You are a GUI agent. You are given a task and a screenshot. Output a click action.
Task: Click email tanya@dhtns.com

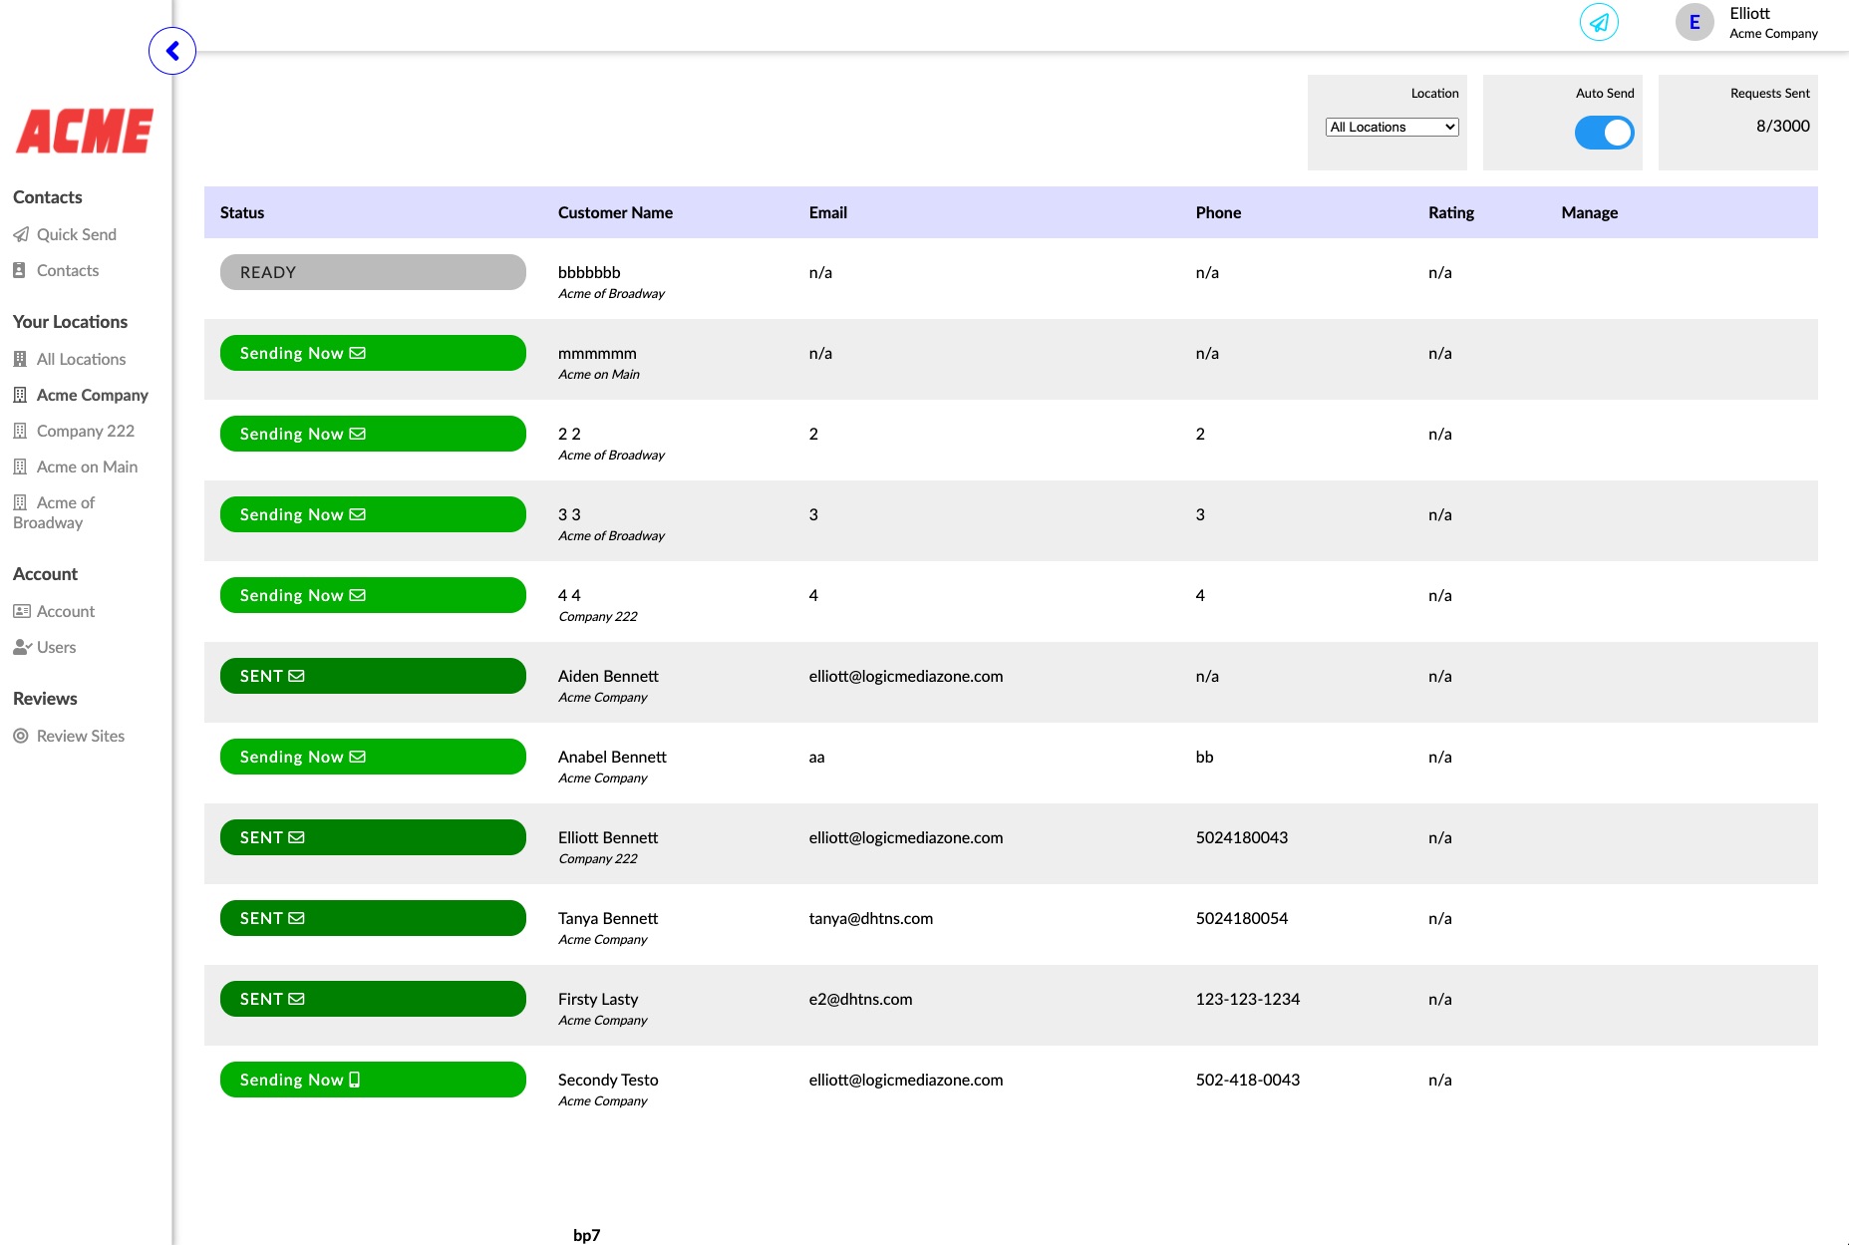click(871, 918)
